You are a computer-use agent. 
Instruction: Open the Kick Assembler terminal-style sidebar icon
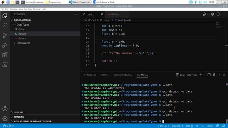click(5, 65)
